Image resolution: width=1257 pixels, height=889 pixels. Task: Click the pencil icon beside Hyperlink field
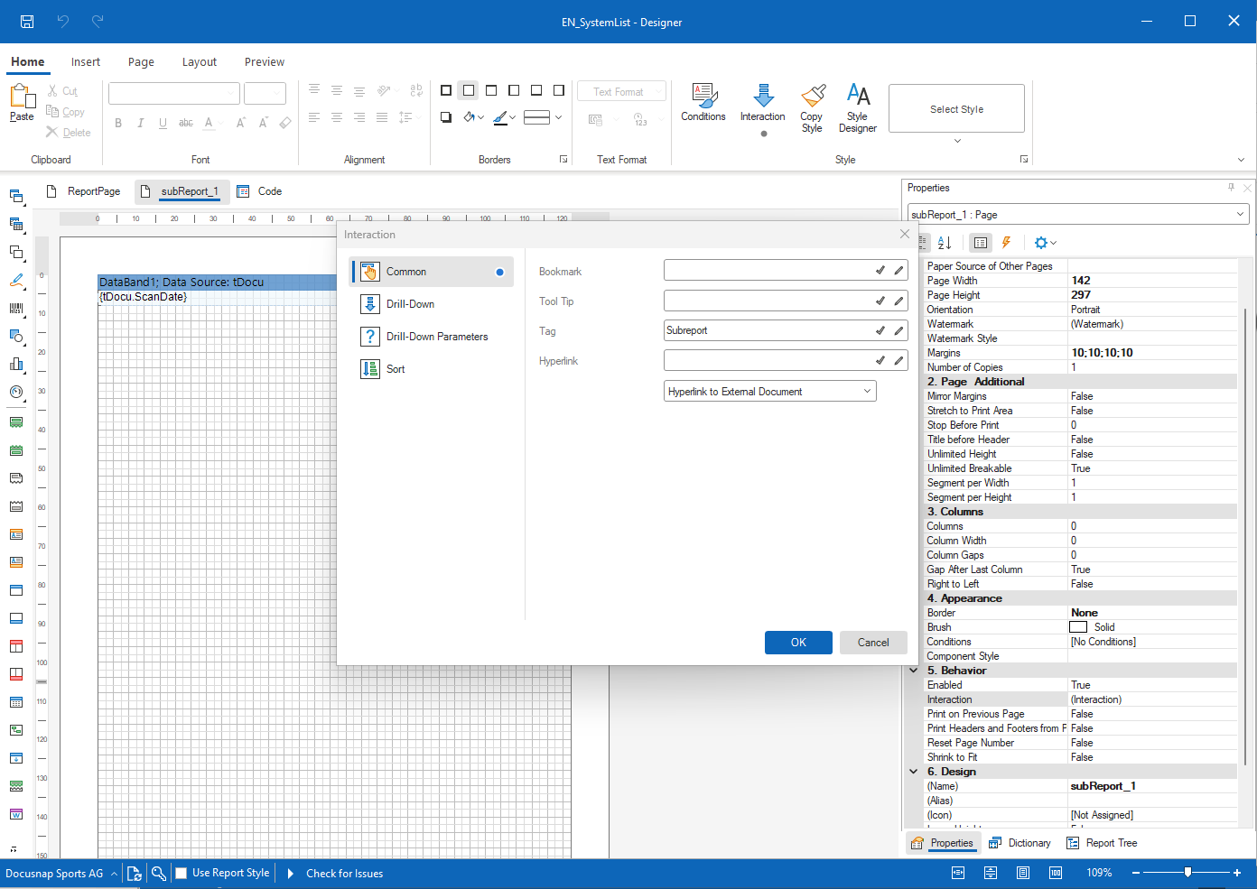(899, 360)
